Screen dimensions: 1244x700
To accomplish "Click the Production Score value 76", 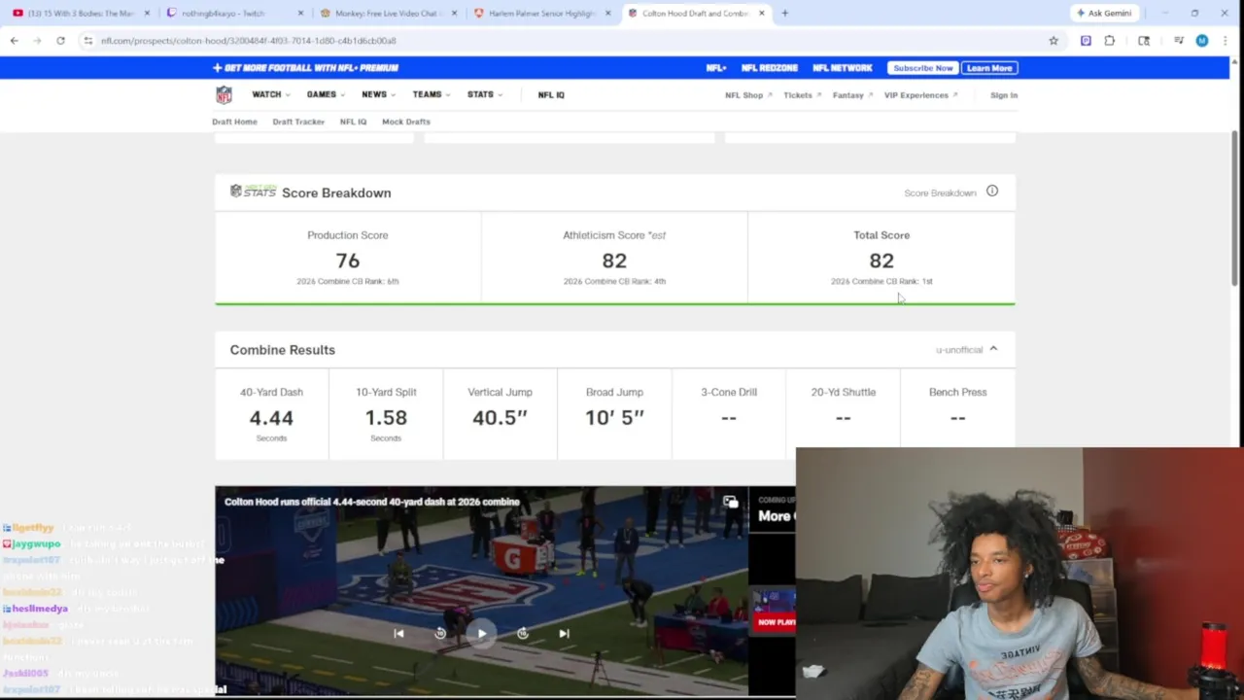I will pyautogui.click(x=348, y=261).
